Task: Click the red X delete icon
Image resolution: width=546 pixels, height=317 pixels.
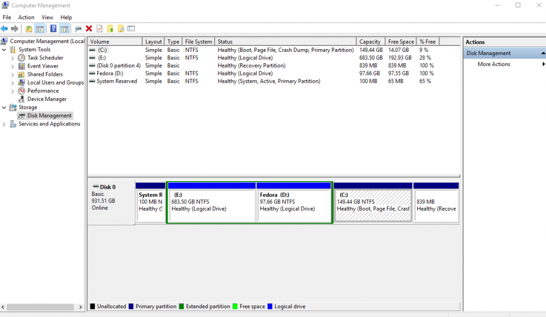Action: (x=89, y=28)
